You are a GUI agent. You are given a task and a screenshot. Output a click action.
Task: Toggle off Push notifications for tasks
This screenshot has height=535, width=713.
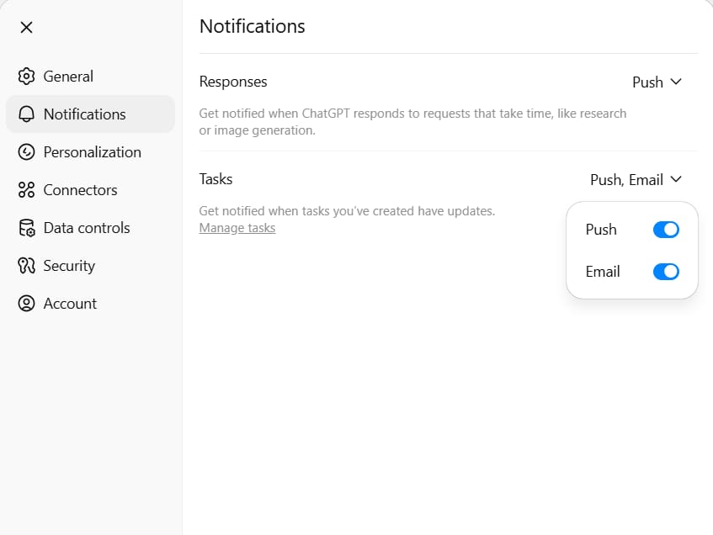[666, 230]
